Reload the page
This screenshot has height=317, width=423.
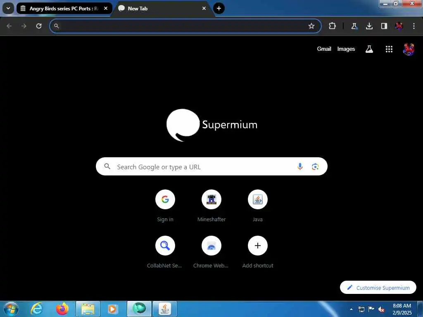(x=39, y=26)
